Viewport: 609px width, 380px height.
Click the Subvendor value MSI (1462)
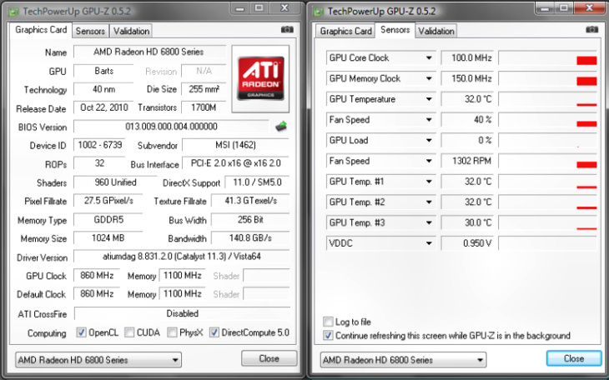tap(236, 145)
